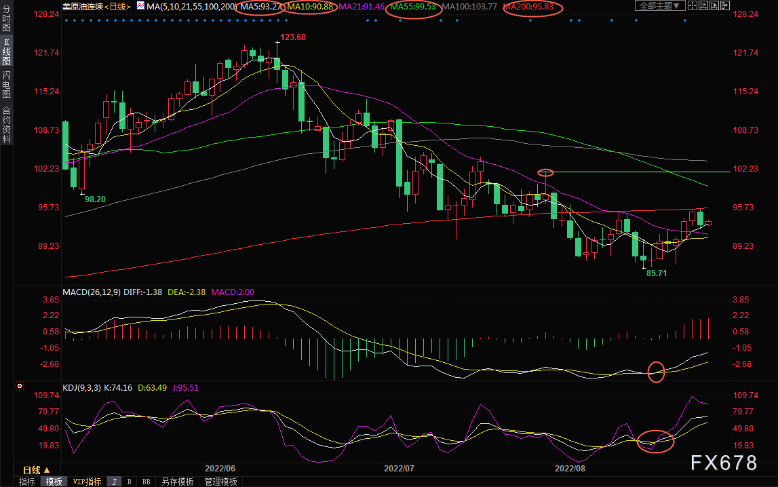Open the 闪电图 sidebar view

[x=7, y=84]
